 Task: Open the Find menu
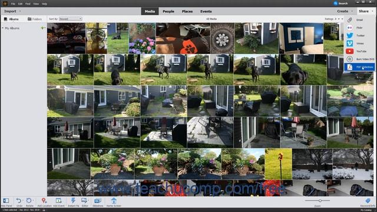coord(28,4)
